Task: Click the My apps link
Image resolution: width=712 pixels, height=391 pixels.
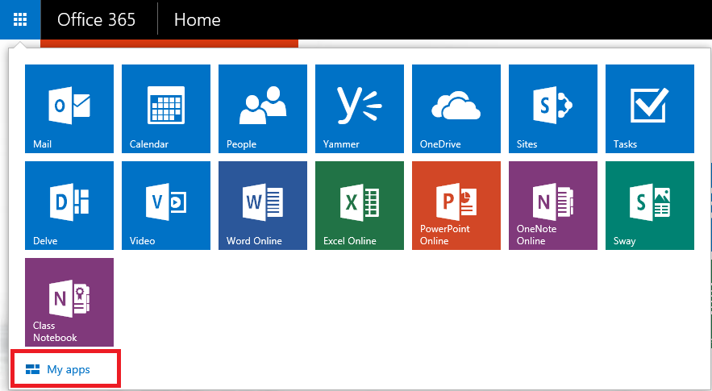Action: [69, 369]
